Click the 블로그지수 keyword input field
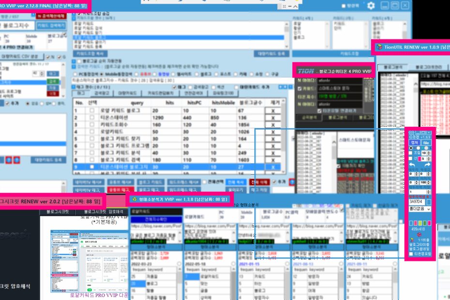The image size is (450, 300). pyautogui.click(x=17, y=26)
